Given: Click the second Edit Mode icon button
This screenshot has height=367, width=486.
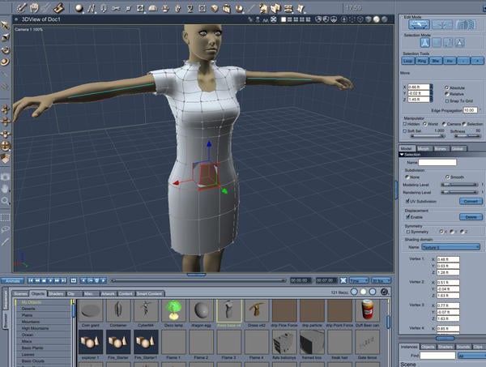Looking at the screenshot, I should (x=442, y=24).
